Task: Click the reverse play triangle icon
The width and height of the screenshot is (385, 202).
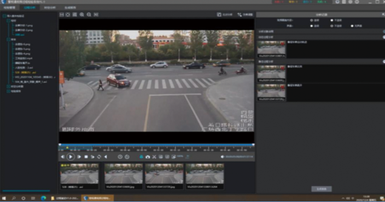Action: [x=106, y=157]
